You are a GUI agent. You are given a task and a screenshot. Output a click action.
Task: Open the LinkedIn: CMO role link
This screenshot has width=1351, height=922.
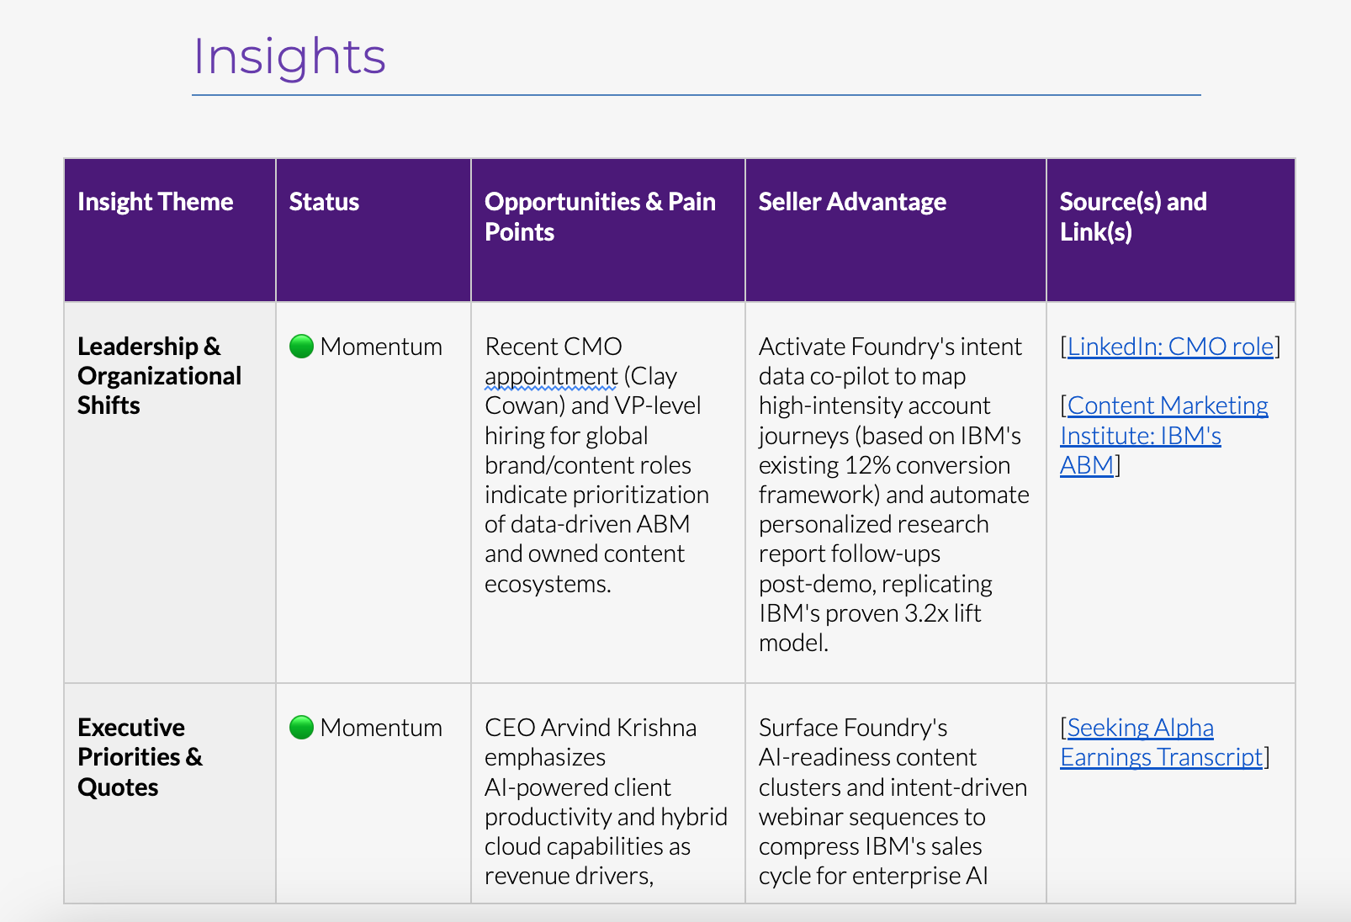1170,346
